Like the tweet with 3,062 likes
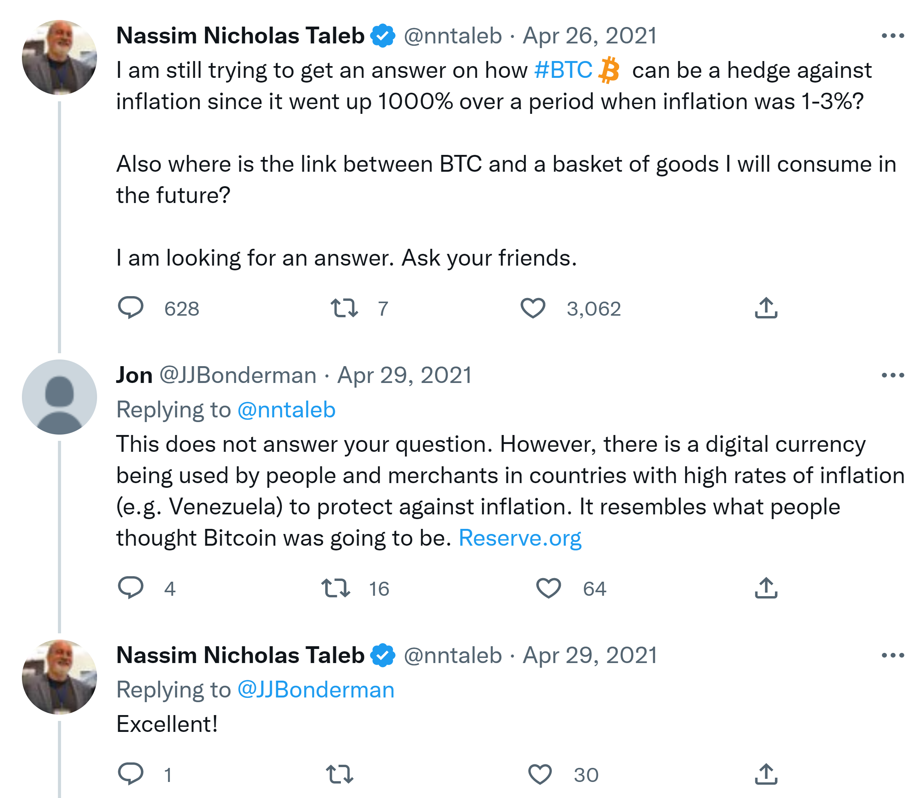924x798 pixels. [x=533, y=308]
